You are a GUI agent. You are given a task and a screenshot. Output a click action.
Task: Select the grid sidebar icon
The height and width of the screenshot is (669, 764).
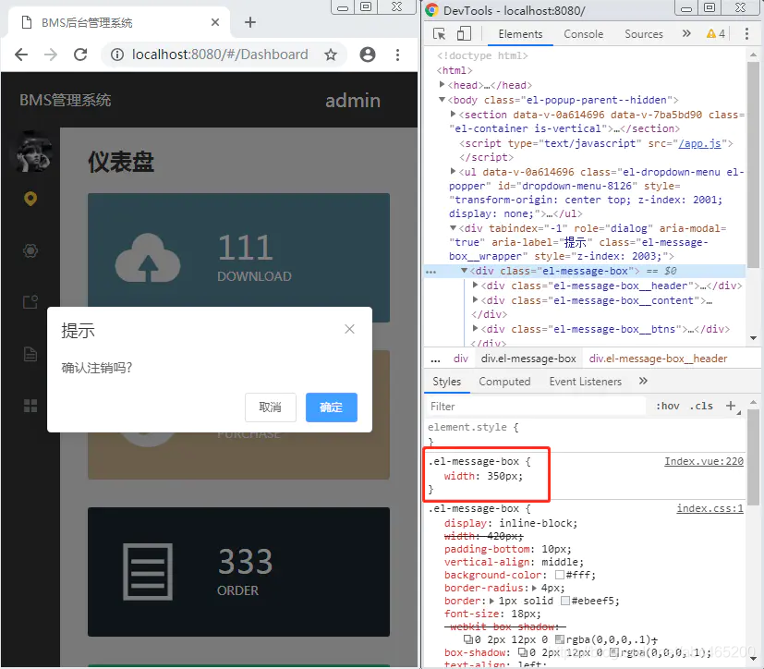pos(30,406)
